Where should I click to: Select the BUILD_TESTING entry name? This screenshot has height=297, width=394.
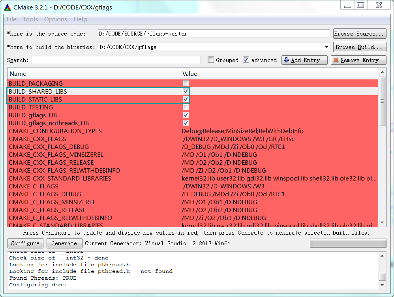coord(31,107)
